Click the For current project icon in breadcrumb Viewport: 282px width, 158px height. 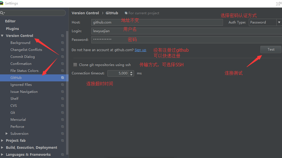point(126,13)
